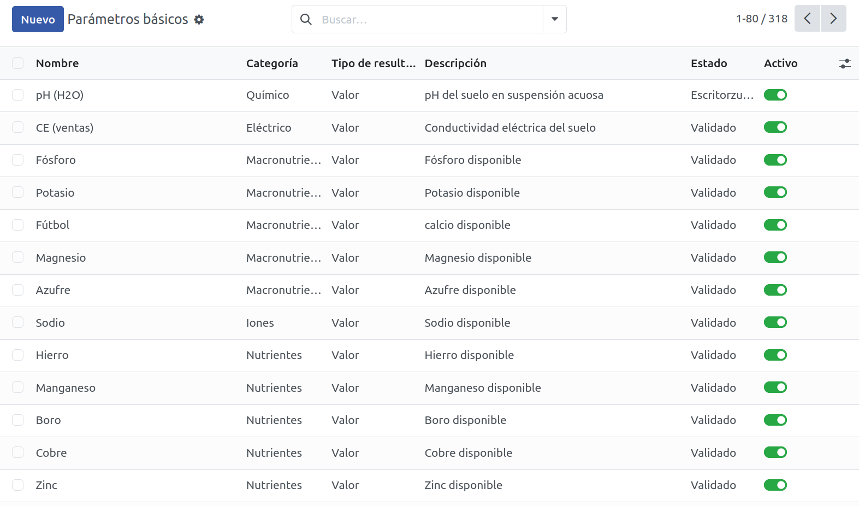Sort by the Activo column header
Image resolution: width=859 pixels, height=506 pixels.
(x=780, y=63)
